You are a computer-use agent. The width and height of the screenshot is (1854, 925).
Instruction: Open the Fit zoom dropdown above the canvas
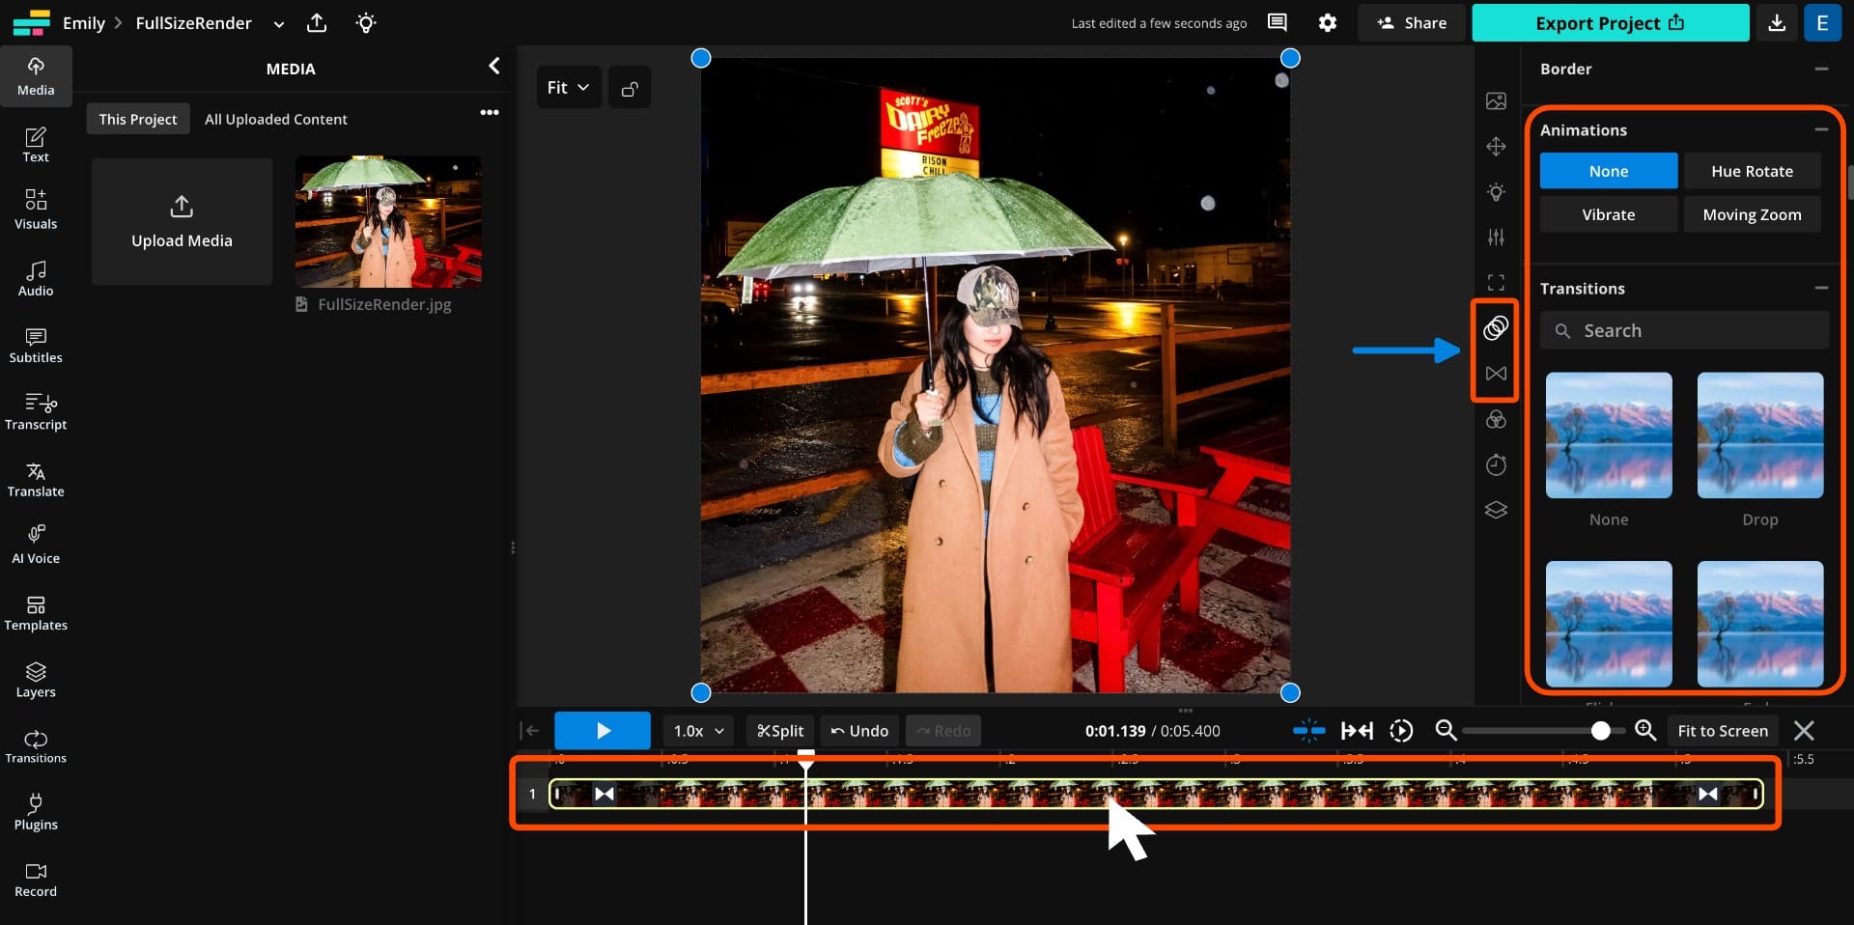tap(568, 87)
